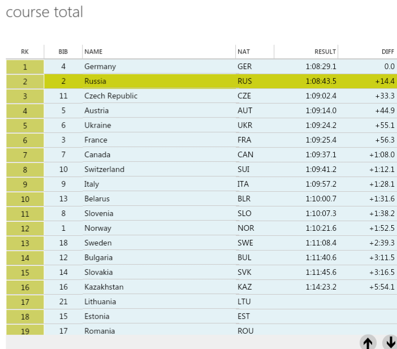Click rank 19 cell for Romania

point(25,330)
